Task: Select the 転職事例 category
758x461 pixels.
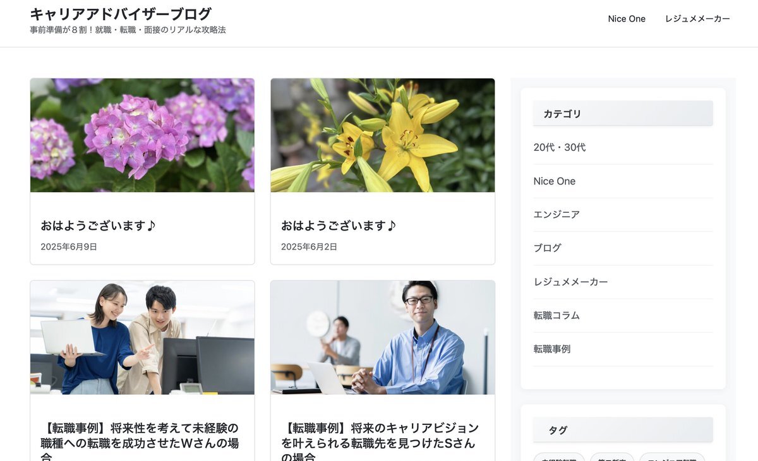Action: click(552, 349)
